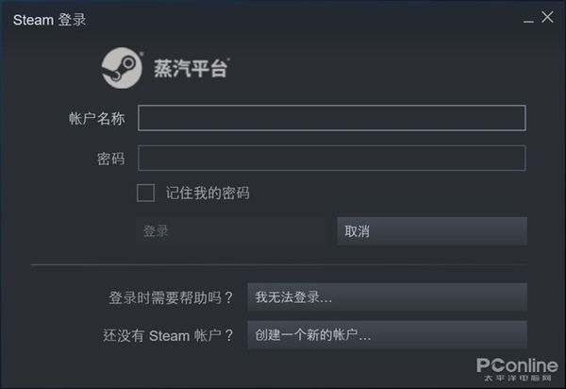The width and height of the screenshot is (566, 389).
Task: Click the Steam 登录 window title
Action: 49,19
